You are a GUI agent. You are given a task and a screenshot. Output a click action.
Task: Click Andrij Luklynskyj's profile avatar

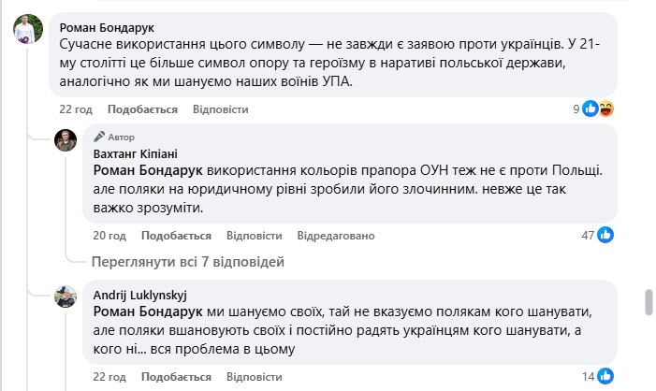(x=65, y=297)
